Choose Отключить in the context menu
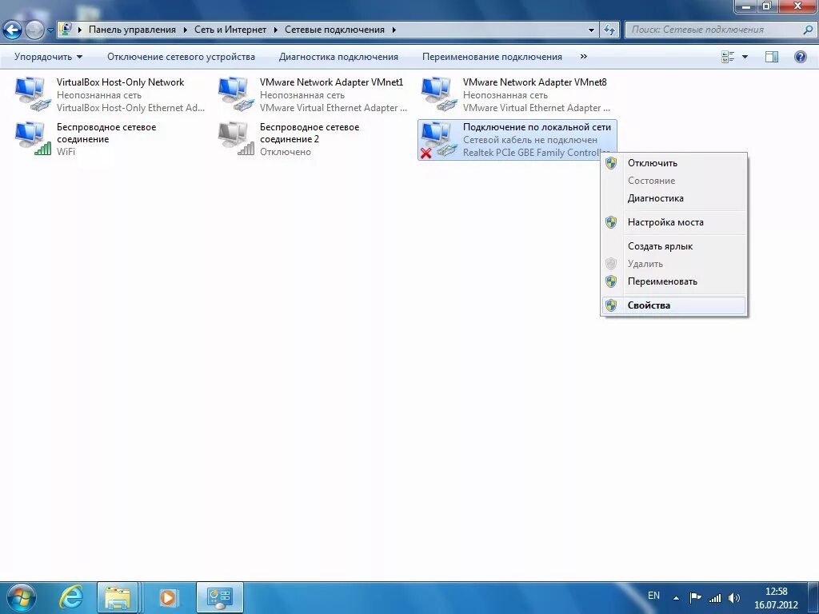The width and height of the screenshot is (819, 614). (652, 163)
